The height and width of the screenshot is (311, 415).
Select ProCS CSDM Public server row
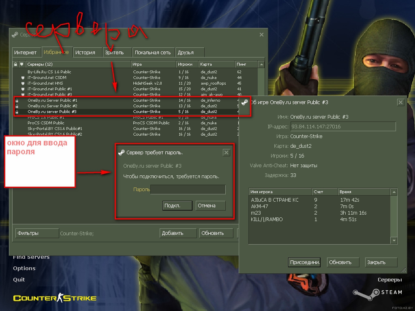(126, 123)
